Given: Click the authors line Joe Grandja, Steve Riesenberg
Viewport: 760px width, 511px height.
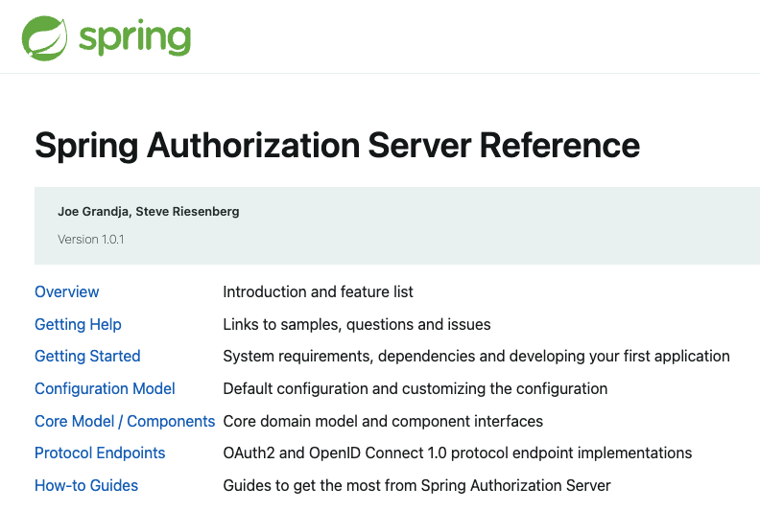Looking at the screenshot, I should pos(149,212).
